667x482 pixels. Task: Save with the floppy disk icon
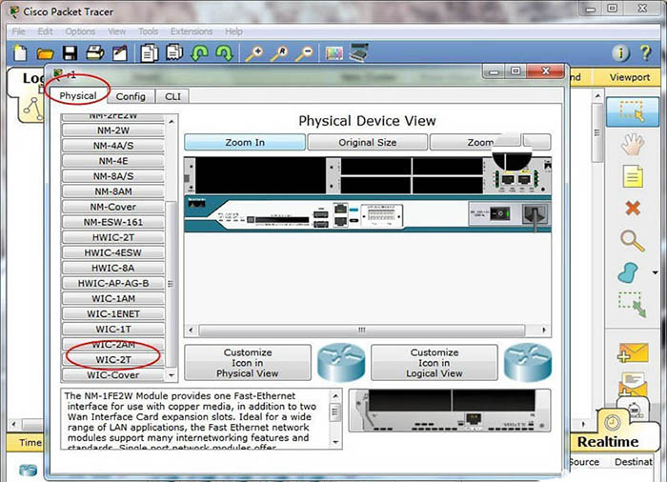pos(70,53)
